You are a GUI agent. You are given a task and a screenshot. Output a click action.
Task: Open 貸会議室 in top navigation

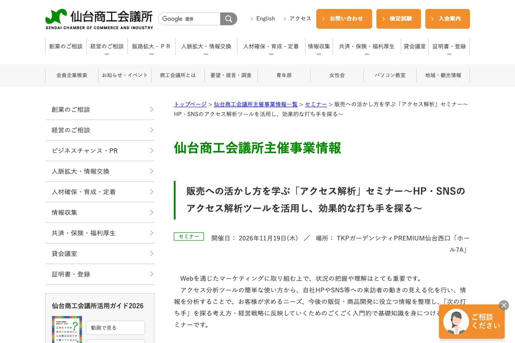click(x=415, y=46)
